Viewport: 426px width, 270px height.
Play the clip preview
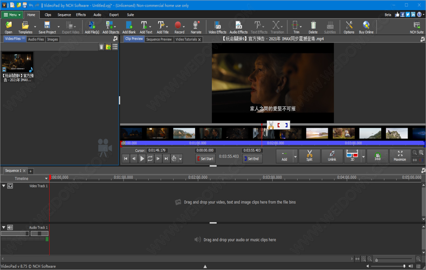(142, 158)
